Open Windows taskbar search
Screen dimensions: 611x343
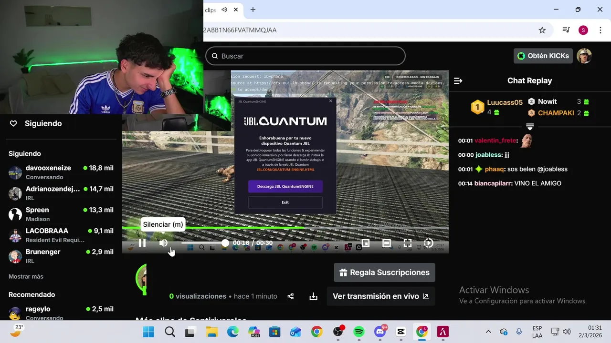point(169,332)
